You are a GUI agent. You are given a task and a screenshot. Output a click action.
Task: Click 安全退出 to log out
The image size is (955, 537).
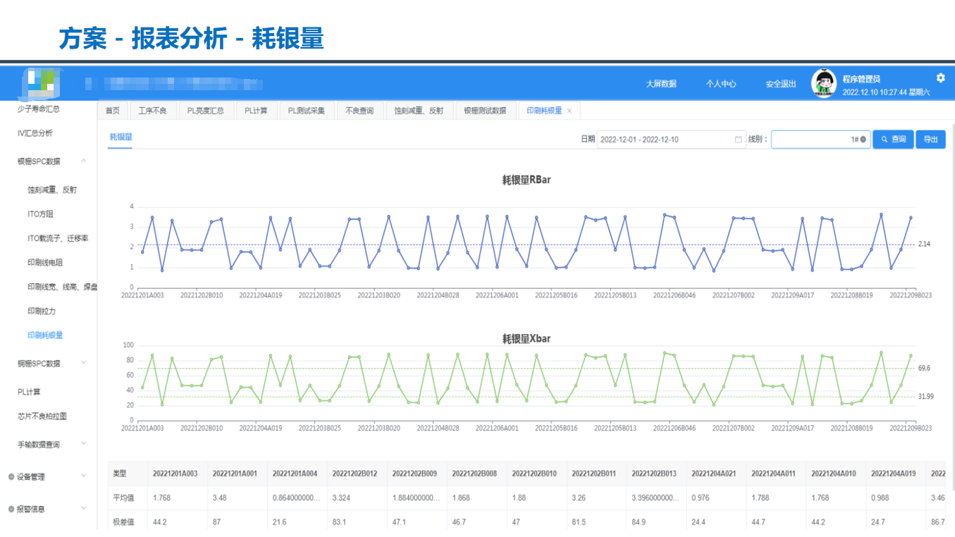pyautogui.click(x=781, y=84)
